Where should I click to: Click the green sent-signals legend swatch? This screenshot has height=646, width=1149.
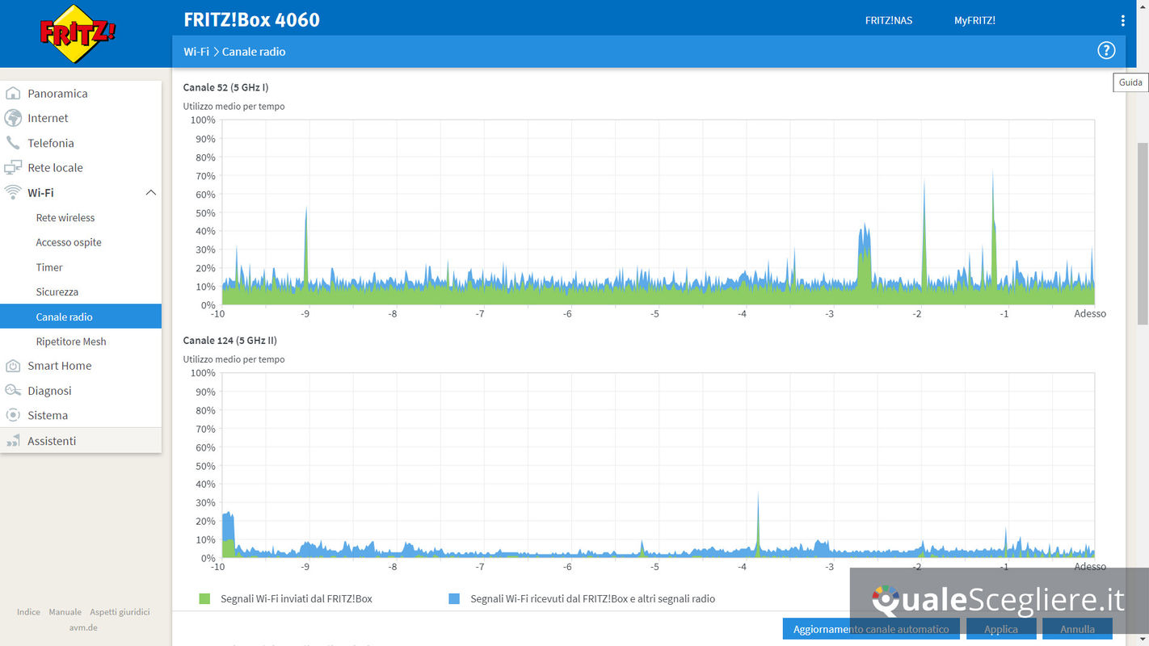[204, 599]
